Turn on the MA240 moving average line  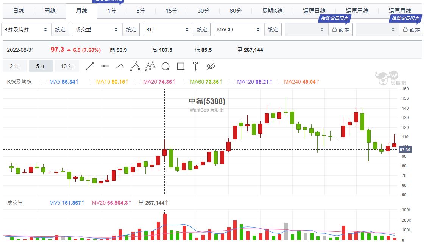click(279, 82)
